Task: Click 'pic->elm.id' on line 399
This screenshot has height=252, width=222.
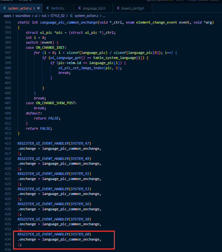Action: click(70, 63)
